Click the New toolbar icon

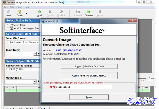(9, 12)
